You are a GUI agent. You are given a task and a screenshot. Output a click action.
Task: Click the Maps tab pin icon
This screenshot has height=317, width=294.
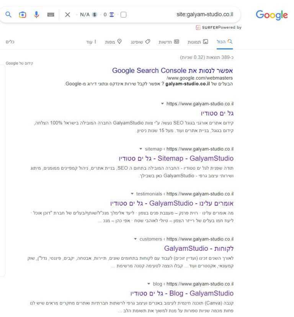tap(119, 41)
